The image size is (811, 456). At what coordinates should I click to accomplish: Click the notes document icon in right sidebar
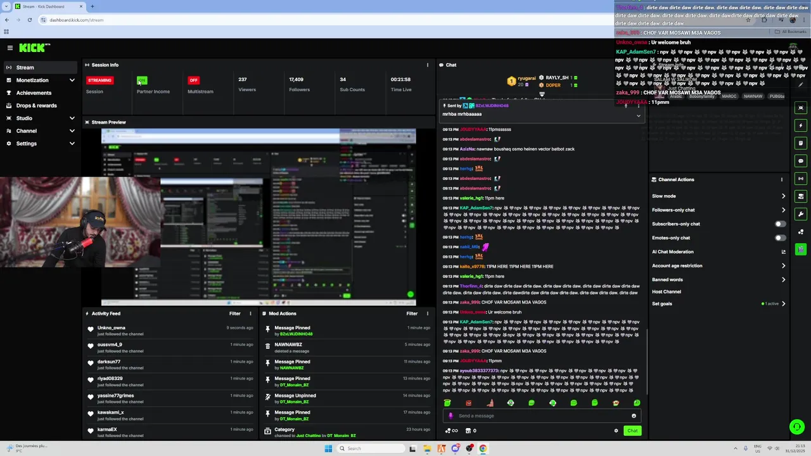click(801, 143)
